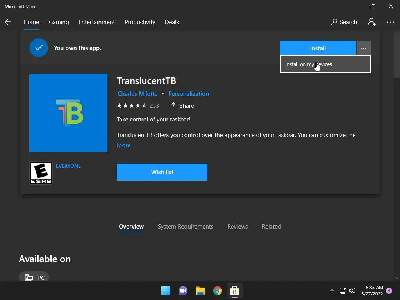Click the blue Install button

click(318, 48)
